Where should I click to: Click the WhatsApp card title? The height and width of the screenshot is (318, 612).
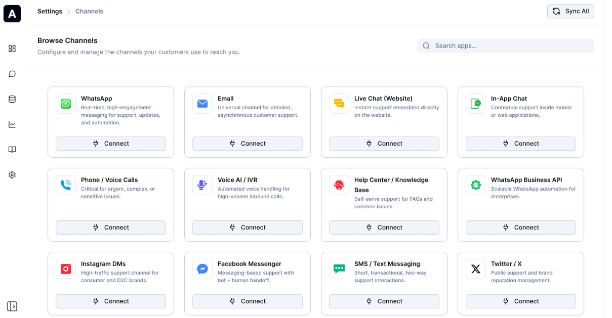click(x=97, y=99)
